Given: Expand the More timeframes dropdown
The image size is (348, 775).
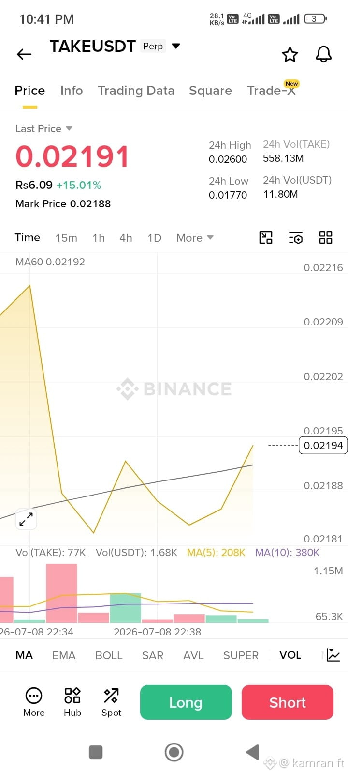Looking at the screenshot, I should (195, 238).
